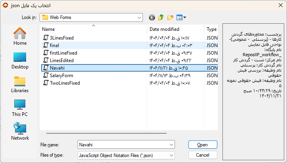Select the 3LinesFixed file in the list

click(61, 38)
